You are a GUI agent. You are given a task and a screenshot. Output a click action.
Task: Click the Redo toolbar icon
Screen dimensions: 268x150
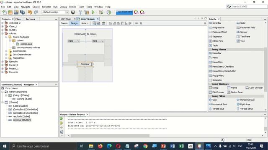pos(36,12)
